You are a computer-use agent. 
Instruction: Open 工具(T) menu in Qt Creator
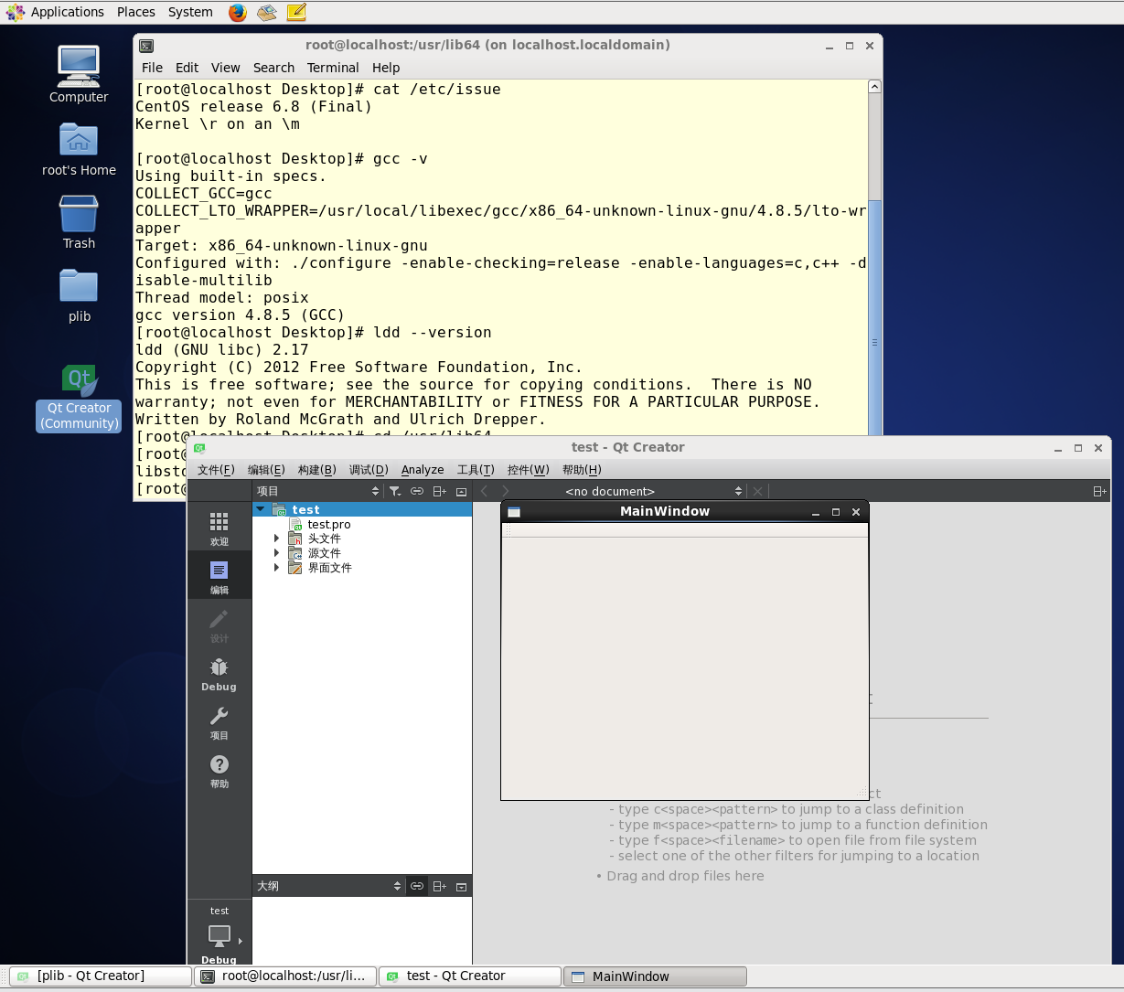pyautogui.click(x=476, y=469)
